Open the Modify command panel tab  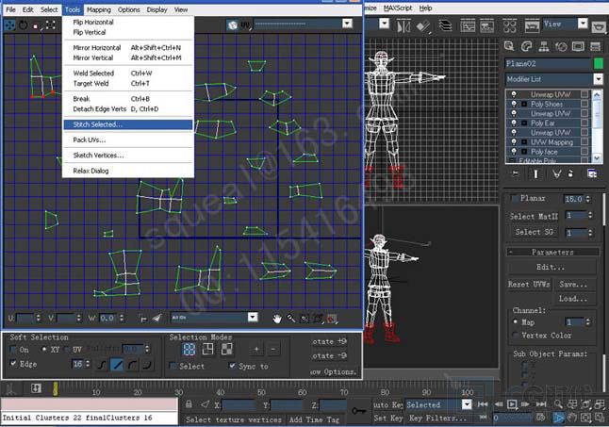click(526, 46)
